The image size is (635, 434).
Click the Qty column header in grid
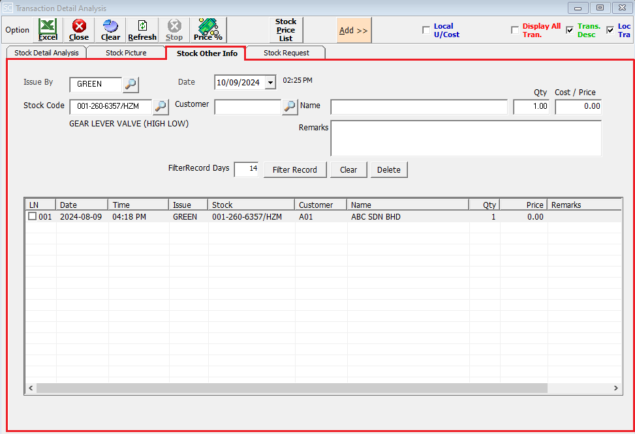(484, 205)
